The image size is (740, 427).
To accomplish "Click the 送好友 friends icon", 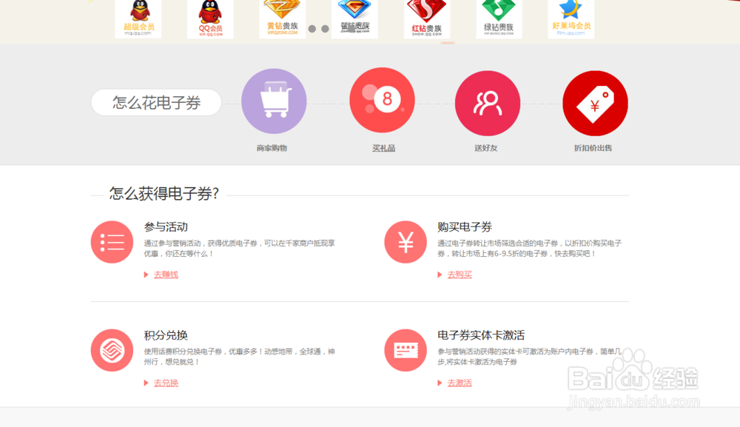I will (x=488, y=102).
